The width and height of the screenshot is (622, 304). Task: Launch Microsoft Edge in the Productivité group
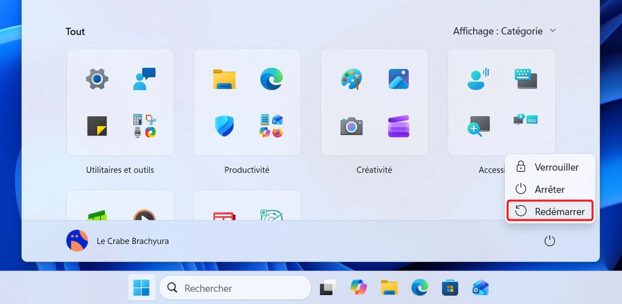click(272, 79)
